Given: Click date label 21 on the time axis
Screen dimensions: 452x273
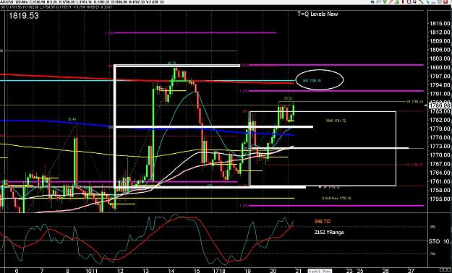Looking at the screenshot, I should 299,271.
